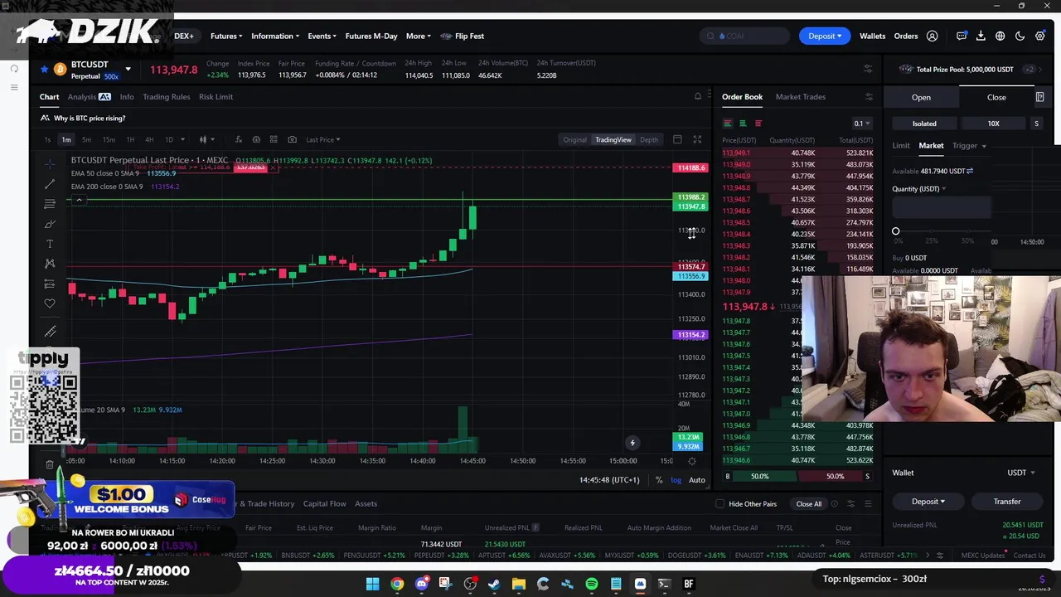The image size is (1061, 597).
Task: Click the chart go-to-realtime lightning icon
Action: pyautogui.click(x=632, y=444)
